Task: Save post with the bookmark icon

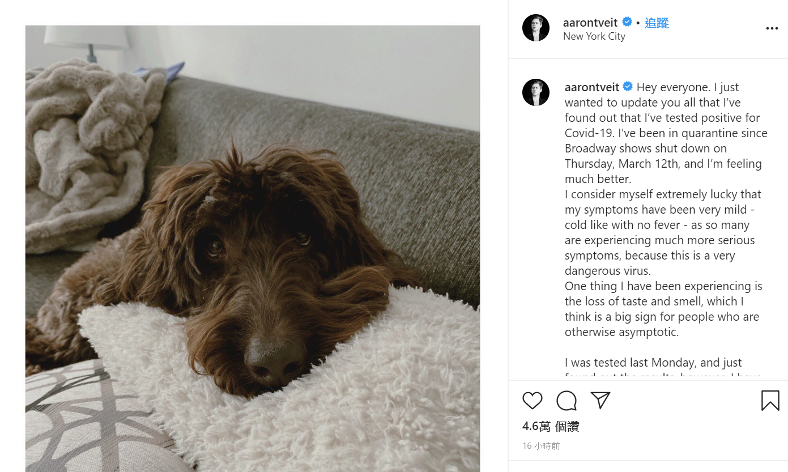Action: (x=770, y=401)
